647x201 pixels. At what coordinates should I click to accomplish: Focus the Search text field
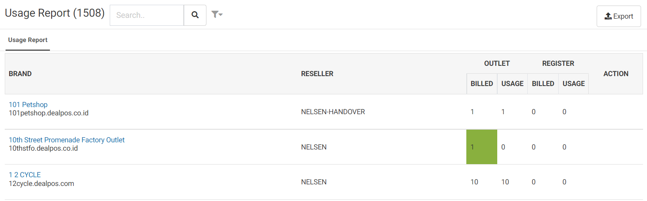coord(147,15)
